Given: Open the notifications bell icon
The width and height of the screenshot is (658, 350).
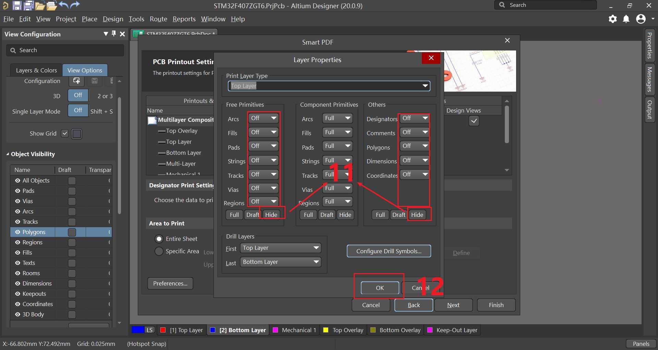Looking at the screenshot, I should pyautogui.click(x=626, y=19).
